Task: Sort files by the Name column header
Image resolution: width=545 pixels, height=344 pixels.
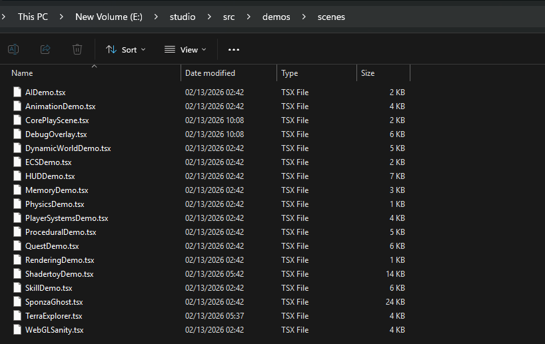Action: click(22, 73)
